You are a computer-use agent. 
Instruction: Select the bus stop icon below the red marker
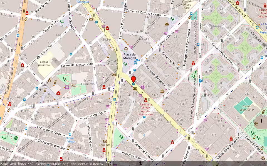tap(133, 84)
